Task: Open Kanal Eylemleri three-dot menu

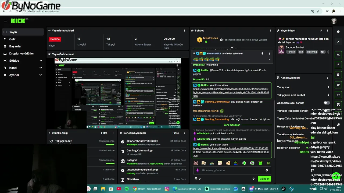Action: pos(327,78)
